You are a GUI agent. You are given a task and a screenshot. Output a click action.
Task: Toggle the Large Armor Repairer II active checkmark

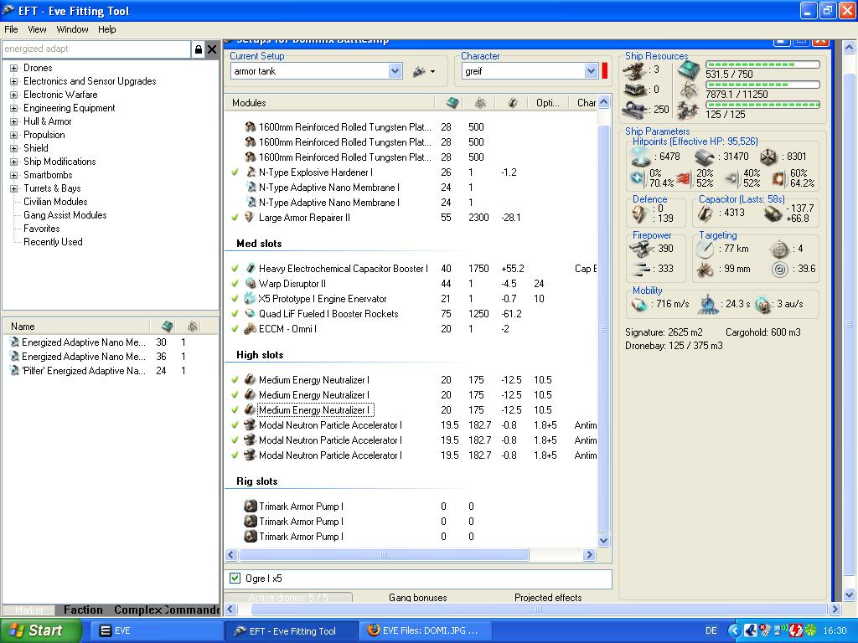[x=235, y=217]
